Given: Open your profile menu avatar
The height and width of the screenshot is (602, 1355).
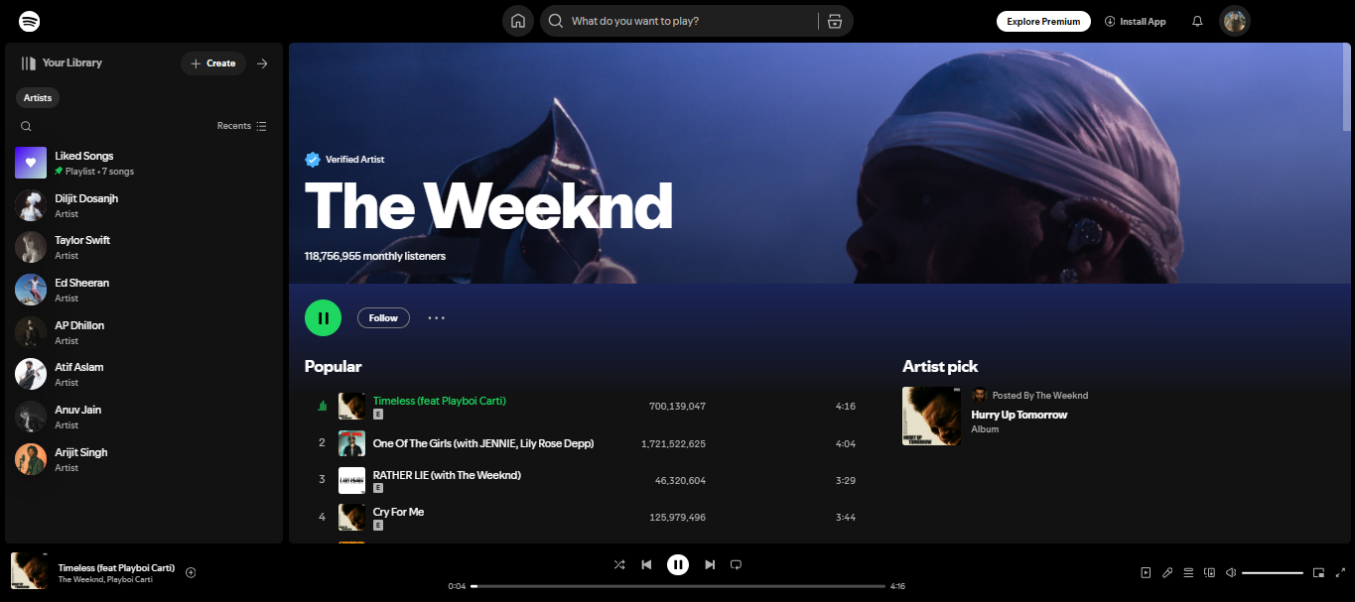Looking at the screenshot, I should [1234, 20].
